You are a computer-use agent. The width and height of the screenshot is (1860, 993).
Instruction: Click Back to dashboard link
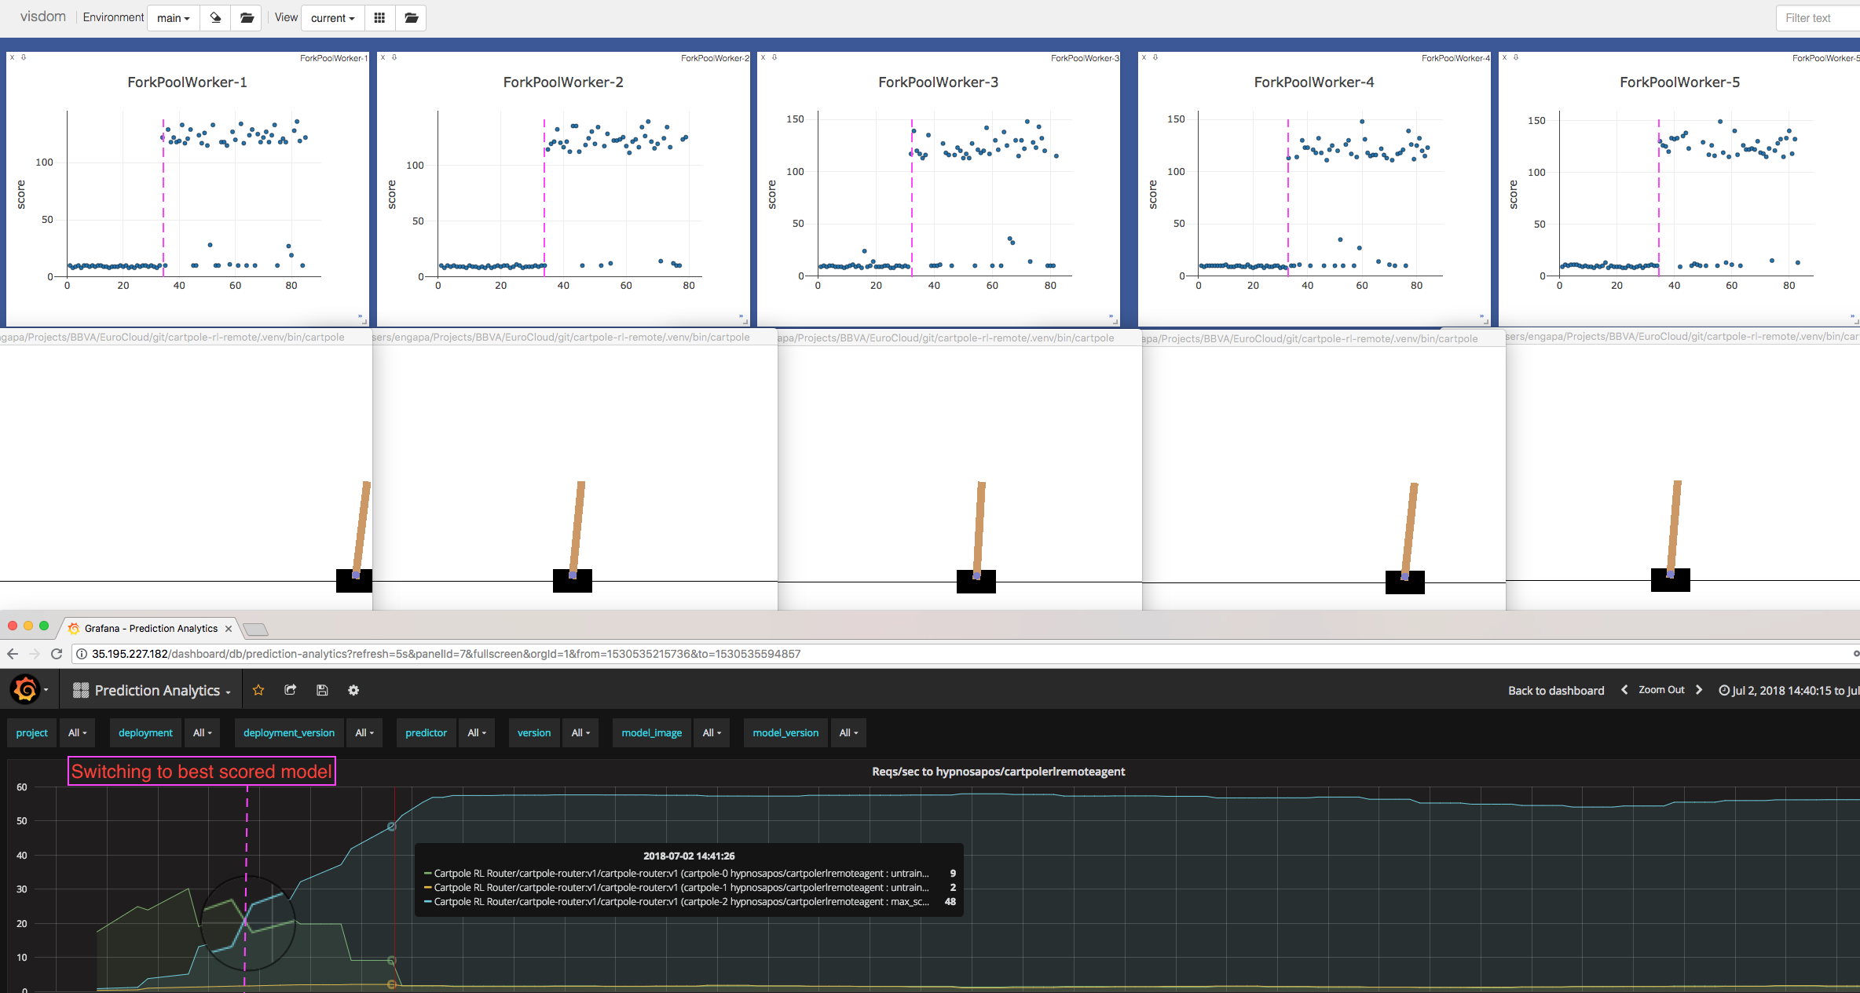tap(1555, 691)
